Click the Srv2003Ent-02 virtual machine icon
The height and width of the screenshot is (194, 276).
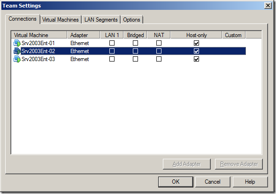[17, 51]
